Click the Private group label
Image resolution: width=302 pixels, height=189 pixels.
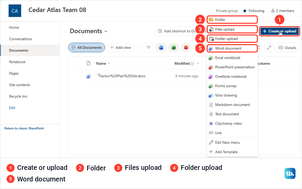coord(227,11)
